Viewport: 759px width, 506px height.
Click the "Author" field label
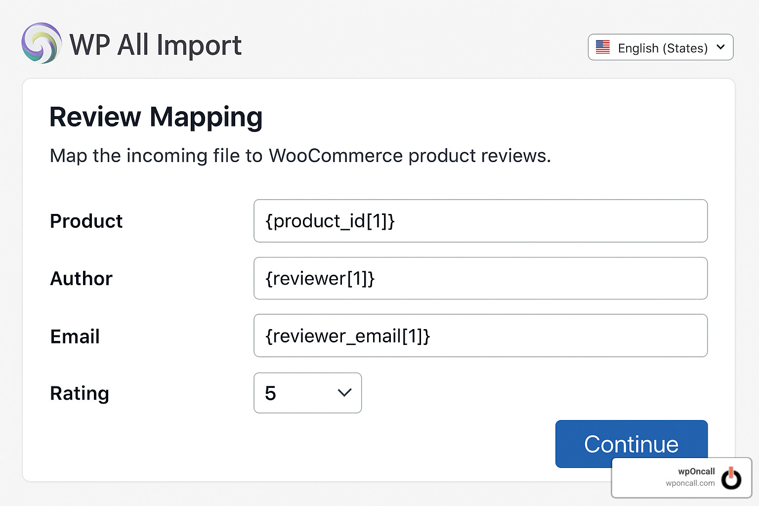pyautogui.click(x=82, y=279)
